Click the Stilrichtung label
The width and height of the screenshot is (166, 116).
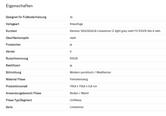(13, 72)
